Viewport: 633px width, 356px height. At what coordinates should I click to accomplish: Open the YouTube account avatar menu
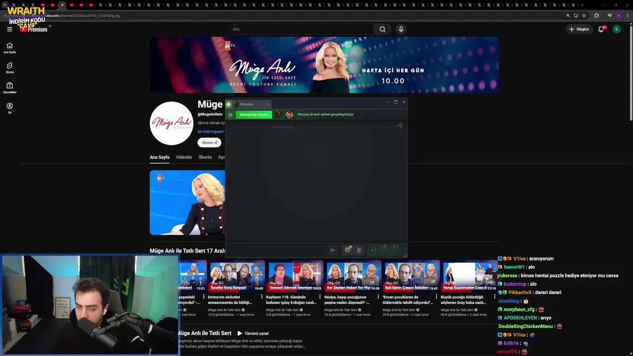(616, 29)
